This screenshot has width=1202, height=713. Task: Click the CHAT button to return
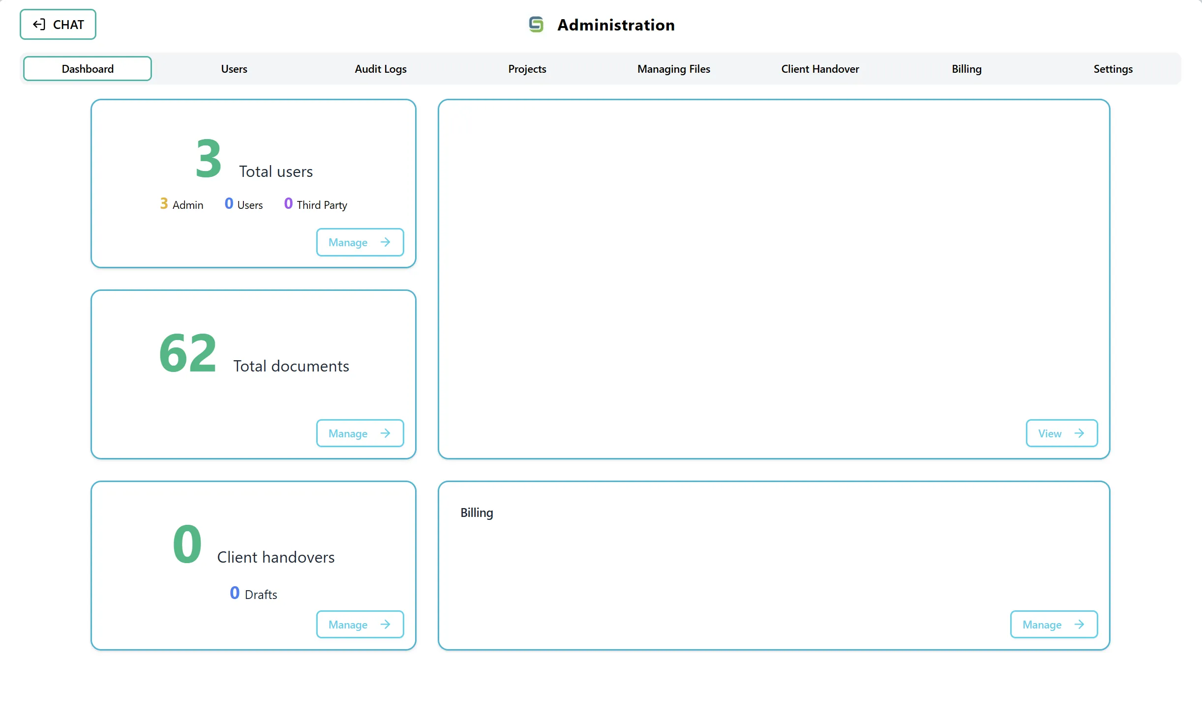58,24
